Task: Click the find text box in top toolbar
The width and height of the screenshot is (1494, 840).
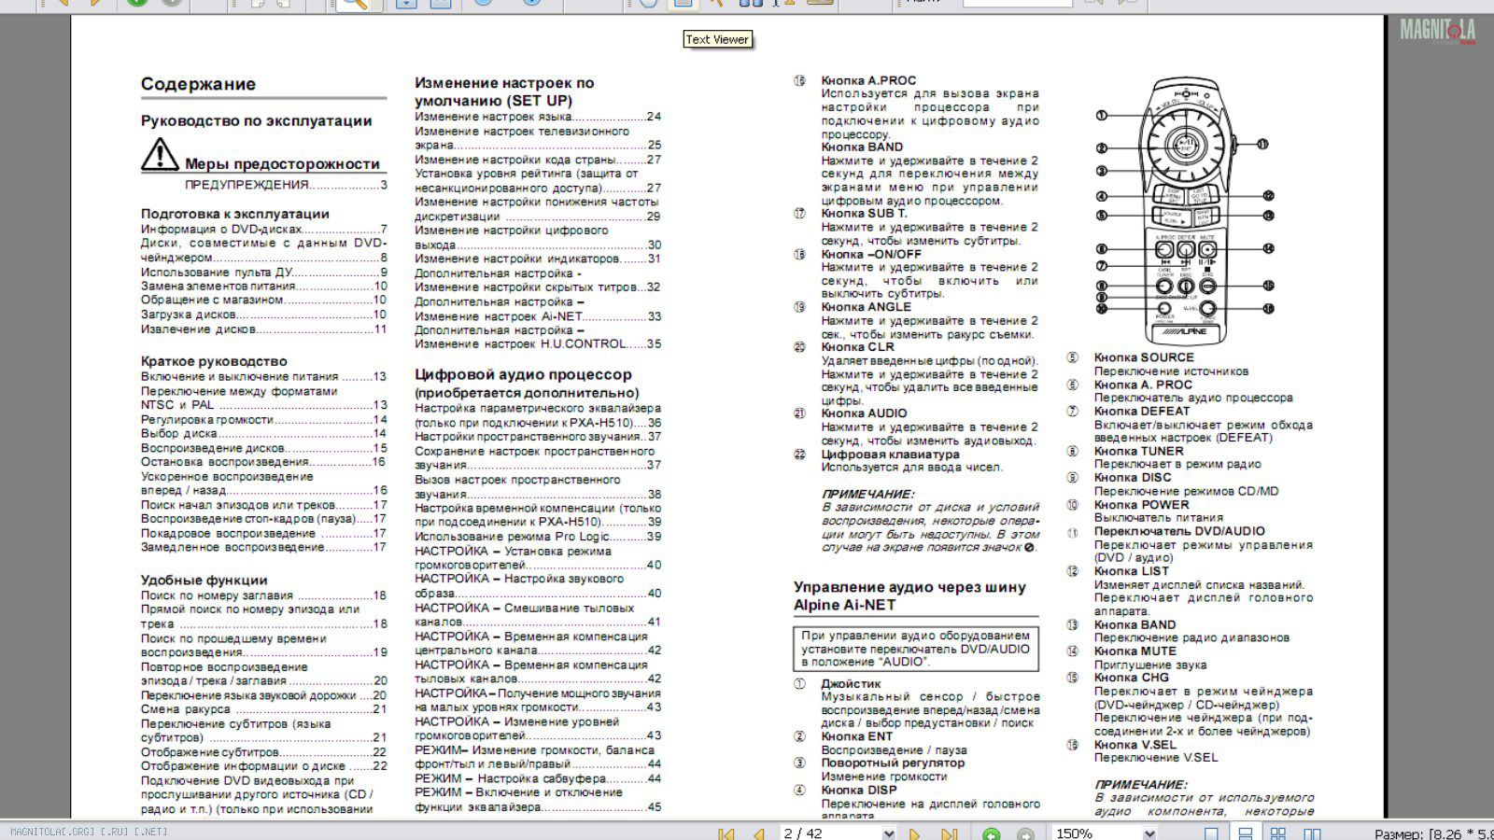Action: 1018,3
